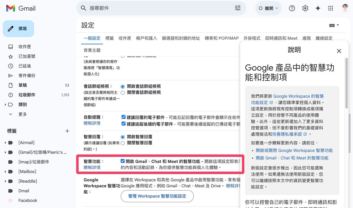The width and height of the screenshot is (353, 208).
Task: Click the 撰寫 compose button
Action: coord(18,28)
